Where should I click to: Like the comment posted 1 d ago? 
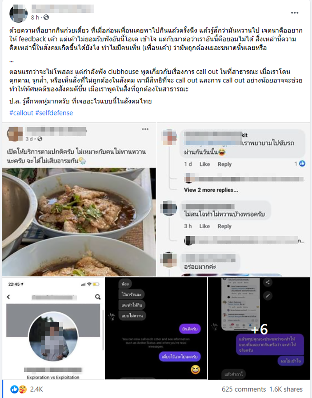tap(204, 164)
